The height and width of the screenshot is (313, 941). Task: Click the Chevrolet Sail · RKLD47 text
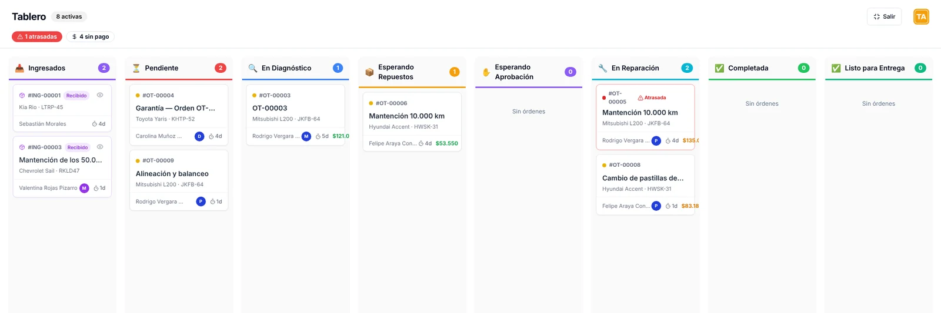(x=49, y=171)
